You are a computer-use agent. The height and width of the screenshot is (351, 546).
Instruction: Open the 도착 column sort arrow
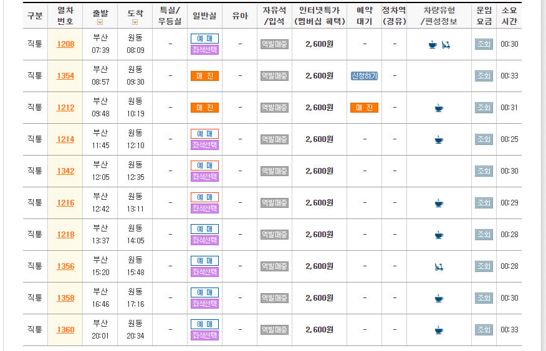tap(135, 22)
